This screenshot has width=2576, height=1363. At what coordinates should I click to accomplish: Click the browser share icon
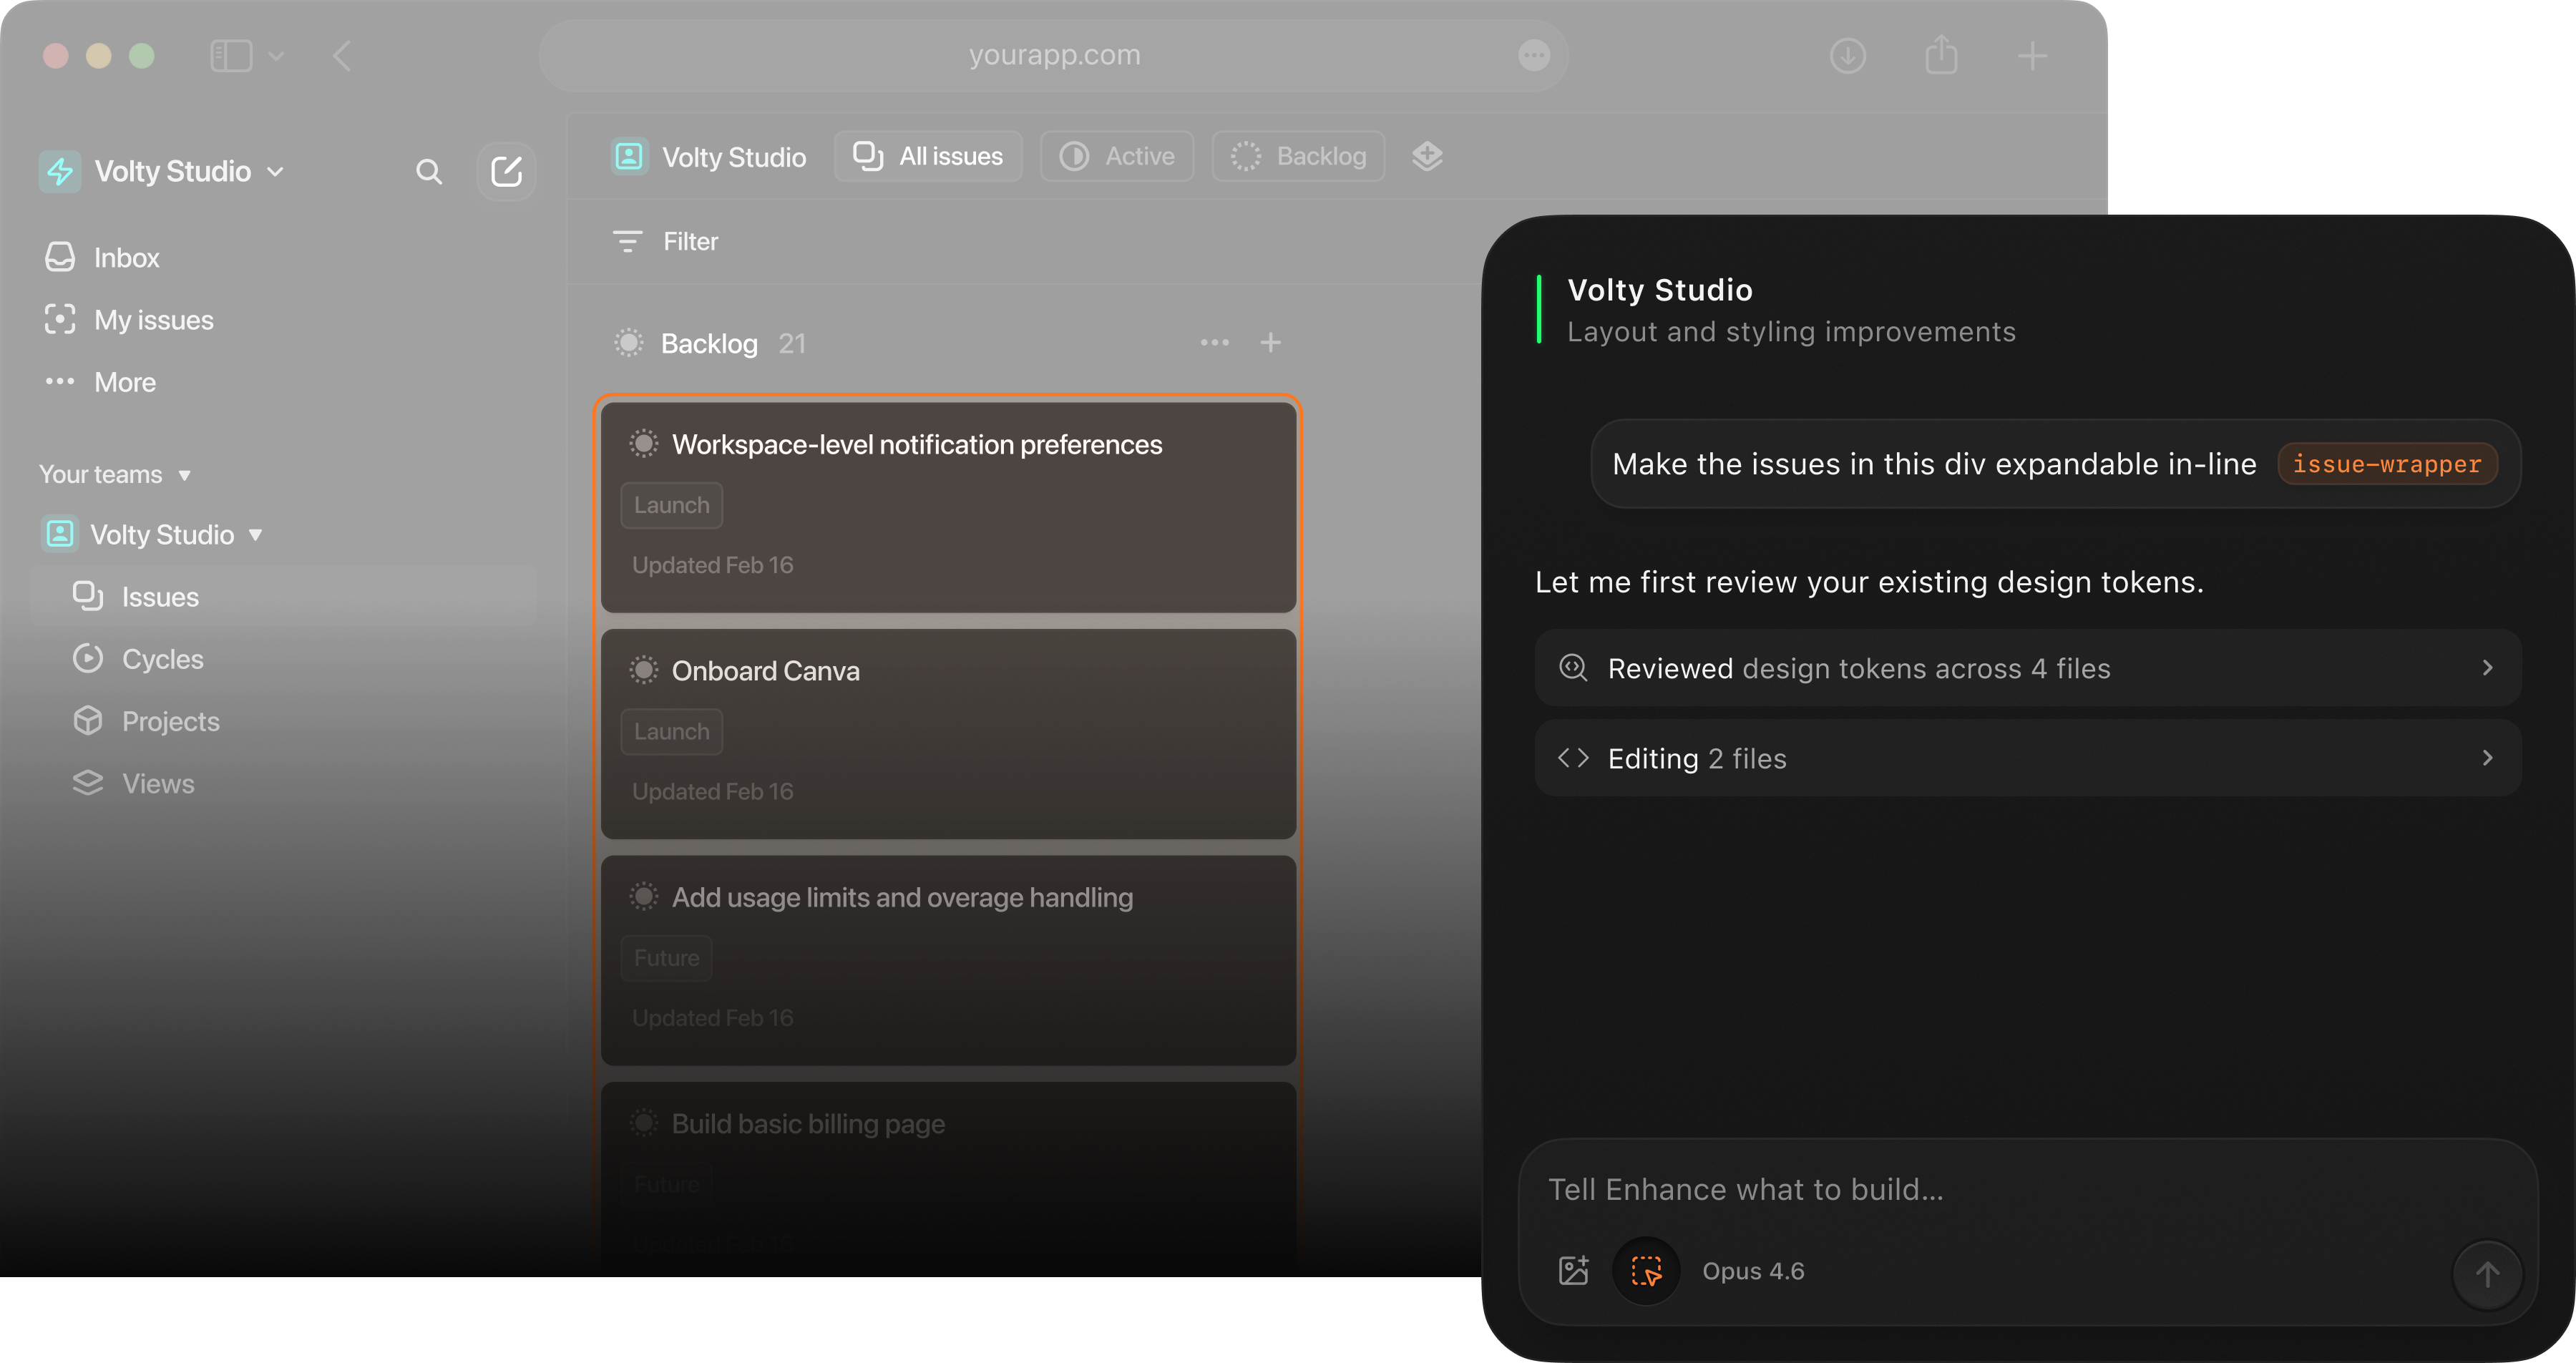(1941, 56)
